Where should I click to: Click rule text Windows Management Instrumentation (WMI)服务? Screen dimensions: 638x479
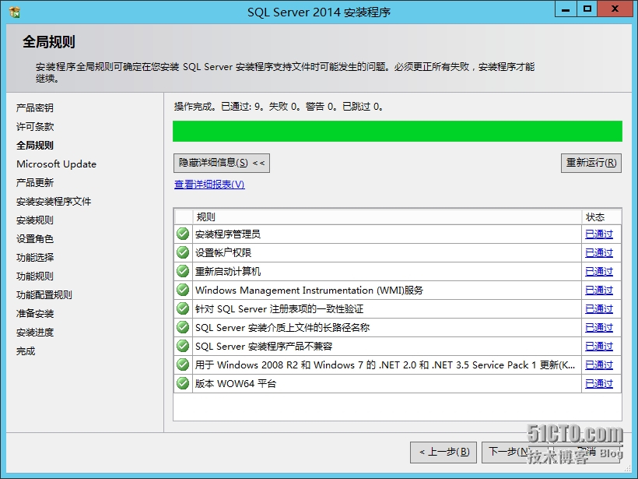click(x=309, y=291)
